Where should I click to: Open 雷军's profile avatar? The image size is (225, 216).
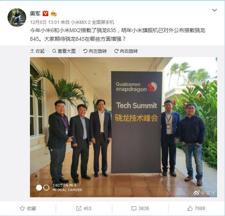pyautogui.click(x=17, y=18)
